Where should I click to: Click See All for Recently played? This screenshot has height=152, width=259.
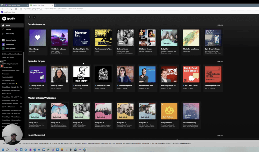coord(220,136)
